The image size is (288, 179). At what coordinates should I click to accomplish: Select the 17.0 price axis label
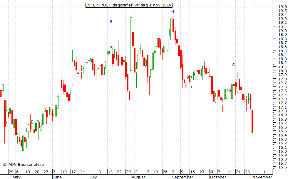(x=282, y=111)
